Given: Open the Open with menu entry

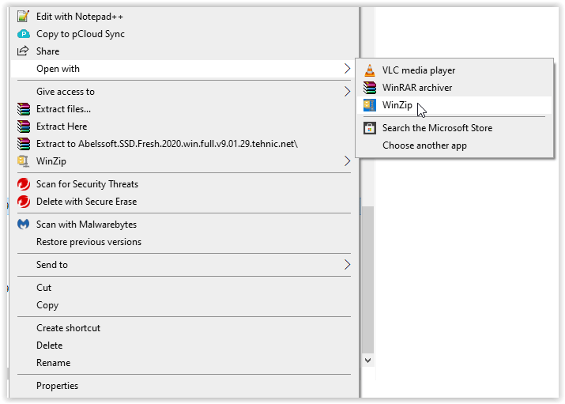Looking at the screenshot, I should click(182, 69).
